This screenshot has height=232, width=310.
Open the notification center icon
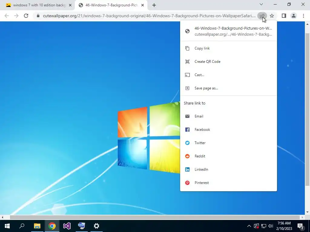coord(300,226)
